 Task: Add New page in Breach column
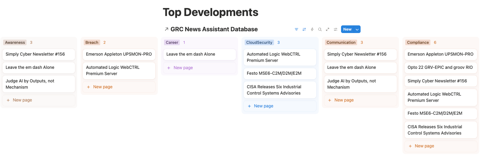(119, 87)
